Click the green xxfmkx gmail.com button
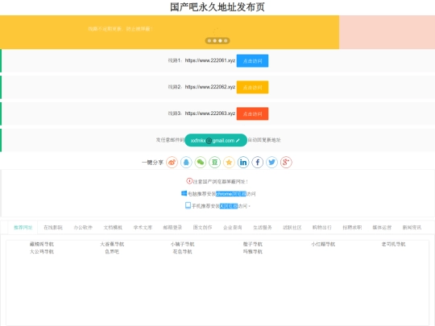The height and width of the screenshot is (326, 435). point(216,140)
